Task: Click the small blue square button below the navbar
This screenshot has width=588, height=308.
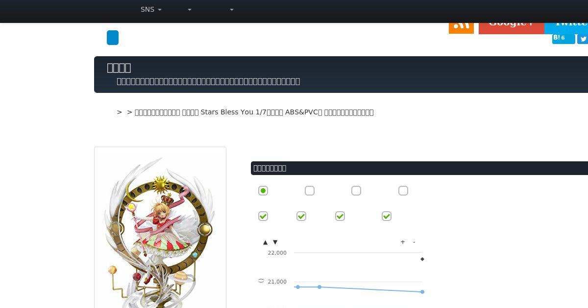Action: click(113, 38)
